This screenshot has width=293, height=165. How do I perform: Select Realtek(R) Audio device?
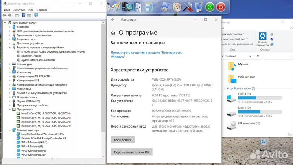[x=31, y=56]
